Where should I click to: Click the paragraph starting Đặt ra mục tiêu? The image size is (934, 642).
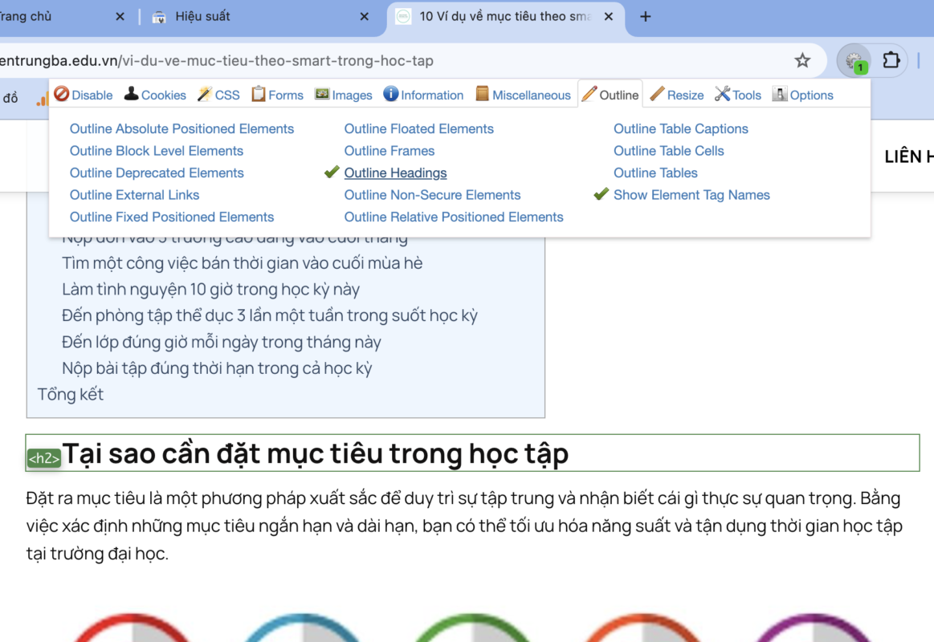pyautogui.click(x=464, y=526)
